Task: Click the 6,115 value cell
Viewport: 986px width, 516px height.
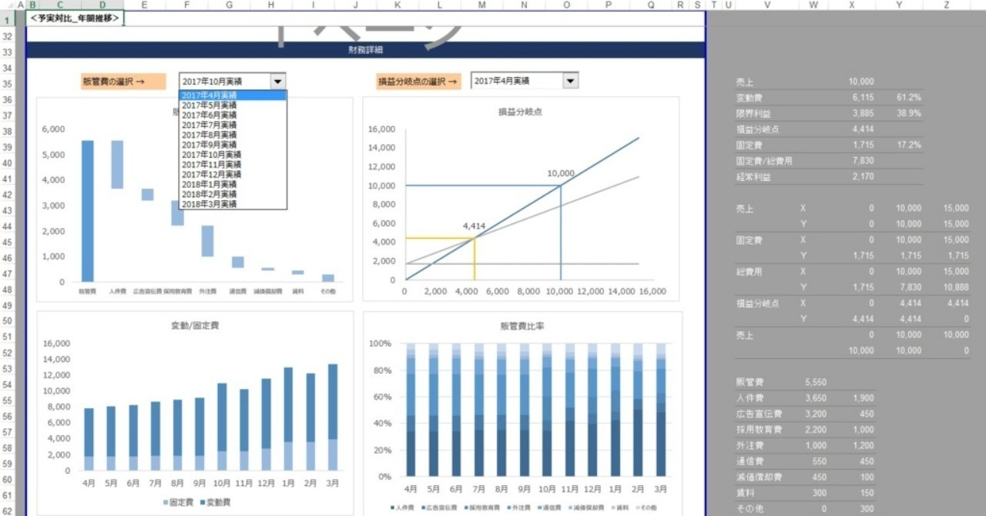Action: click(x=863, y=98)
